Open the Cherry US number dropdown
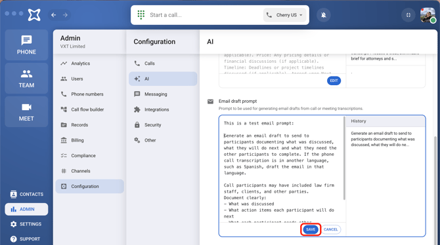The height and width of the screenshot is (245, 440). pos(285,15)
